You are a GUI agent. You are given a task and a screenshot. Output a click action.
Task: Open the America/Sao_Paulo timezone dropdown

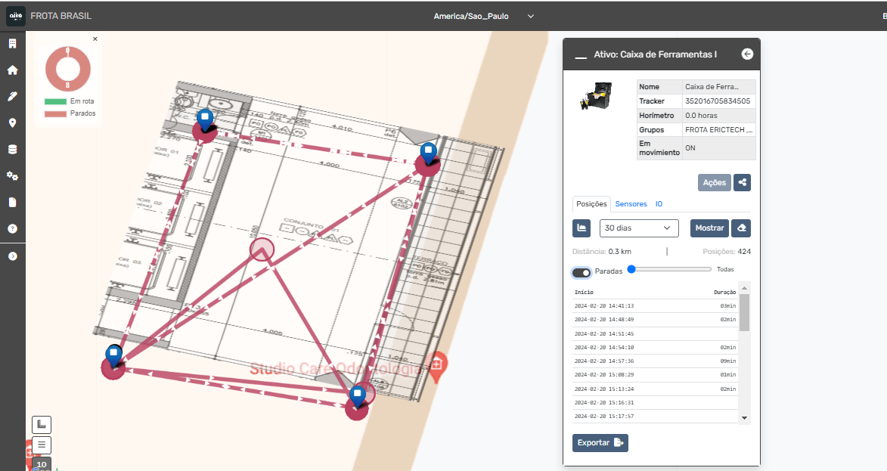484,16
